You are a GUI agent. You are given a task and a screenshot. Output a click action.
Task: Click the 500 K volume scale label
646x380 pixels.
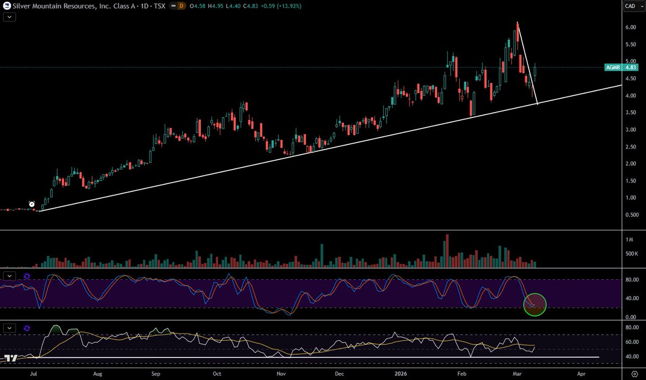[631, 254]
